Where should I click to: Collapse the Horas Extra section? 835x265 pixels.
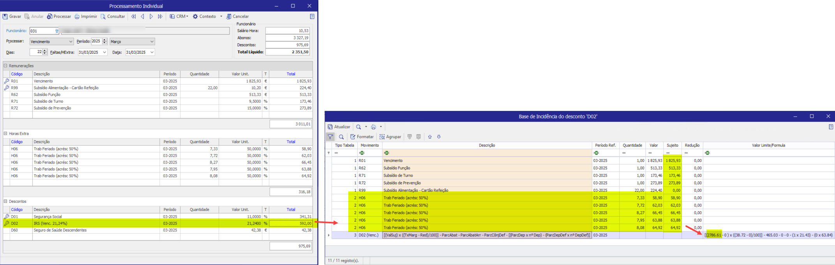[x=5, y=133]
